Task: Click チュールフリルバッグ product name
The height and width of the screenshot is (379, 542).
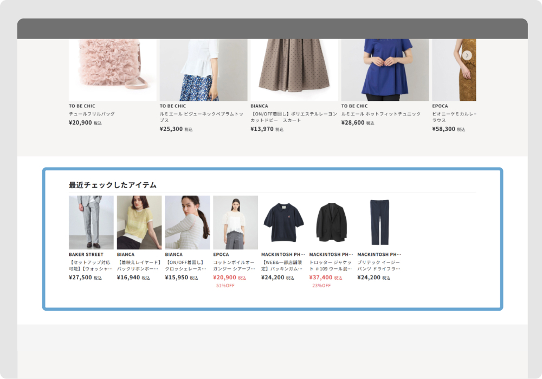Action: pos(92,114)
